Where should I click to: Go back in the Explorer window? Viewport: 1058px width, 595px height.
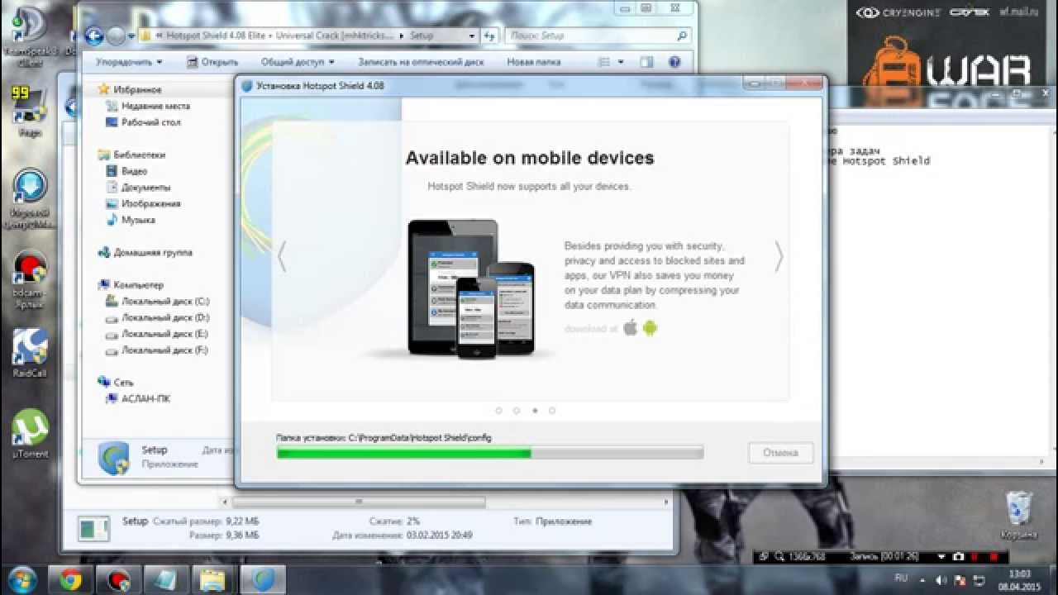(x=94, y=36)
